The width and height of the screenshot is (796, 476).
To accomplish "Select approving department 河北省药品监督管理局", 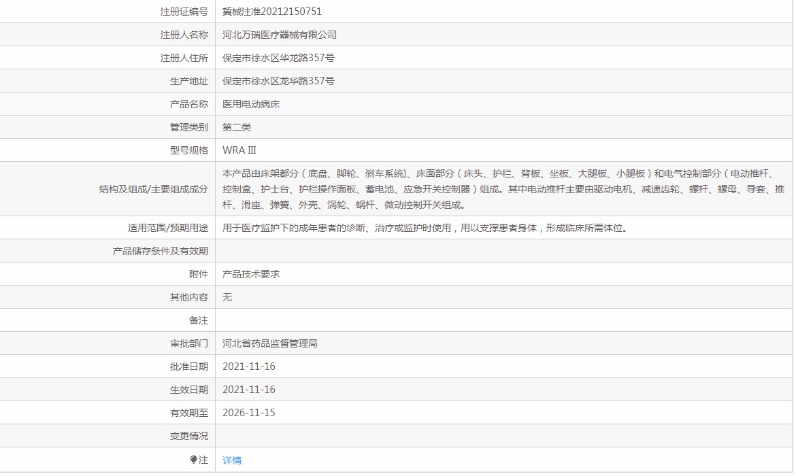I will coord(270,343).
